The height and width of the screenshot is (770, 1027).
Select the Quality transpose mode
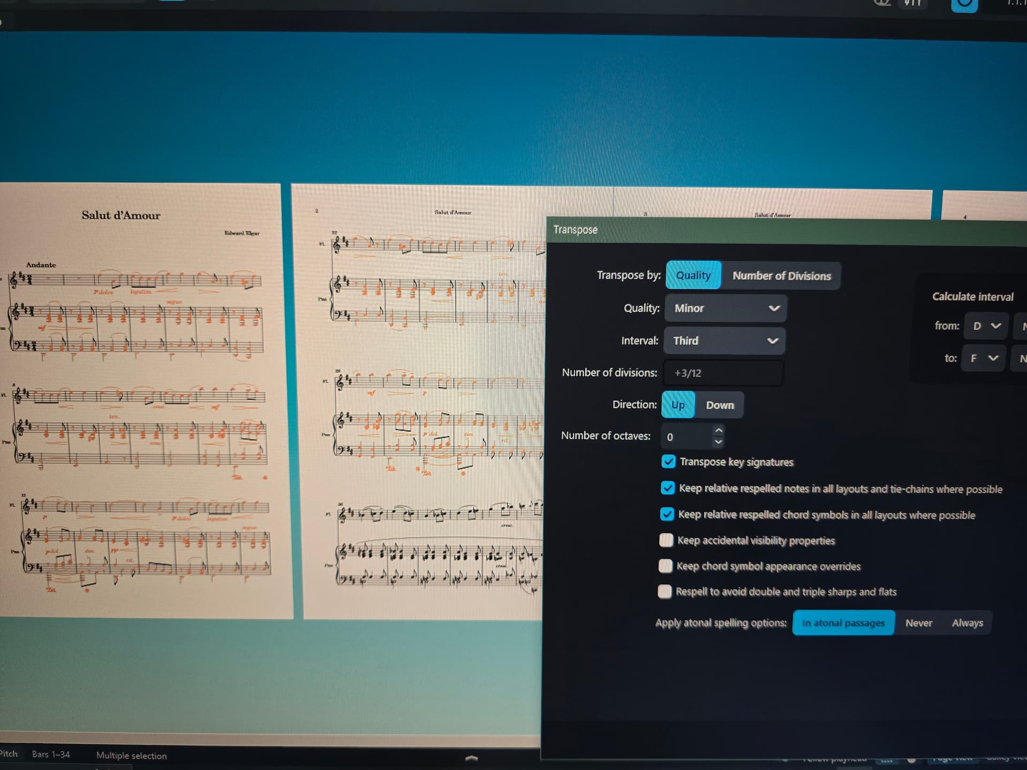tap(693, 275)
